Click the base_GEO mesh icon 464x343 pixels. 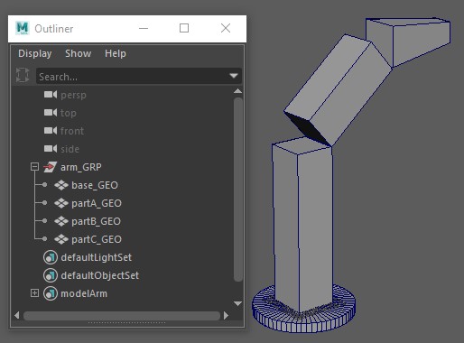[61, 185]
